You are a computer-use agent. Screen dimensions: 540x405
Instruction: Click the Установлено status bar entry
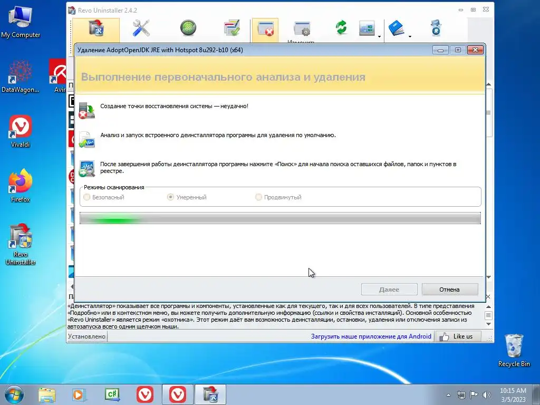click(87, 336)
